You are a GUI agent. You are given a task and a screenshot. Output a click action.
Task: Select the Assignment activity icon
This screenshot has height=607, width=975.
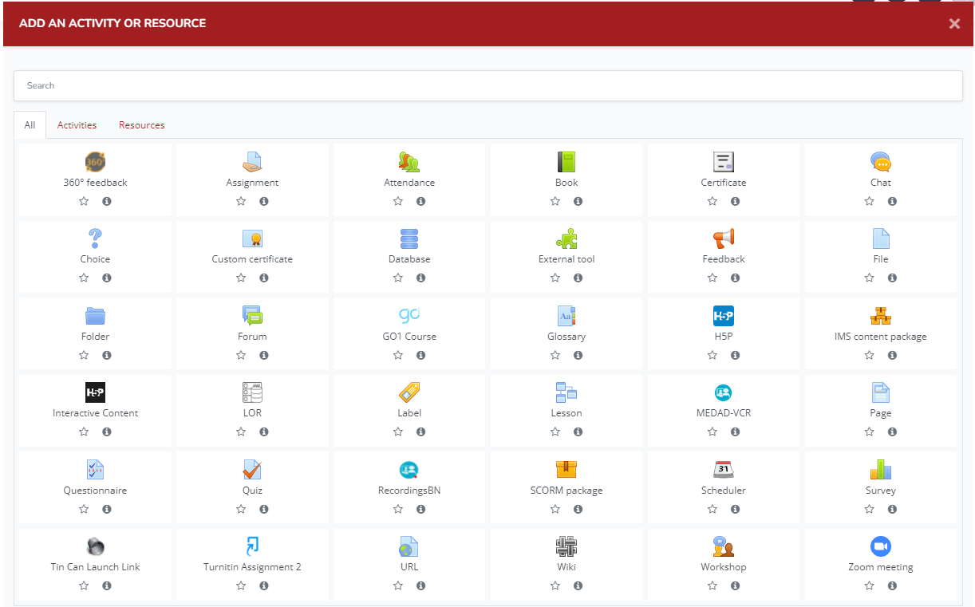(x=252, y=161)
